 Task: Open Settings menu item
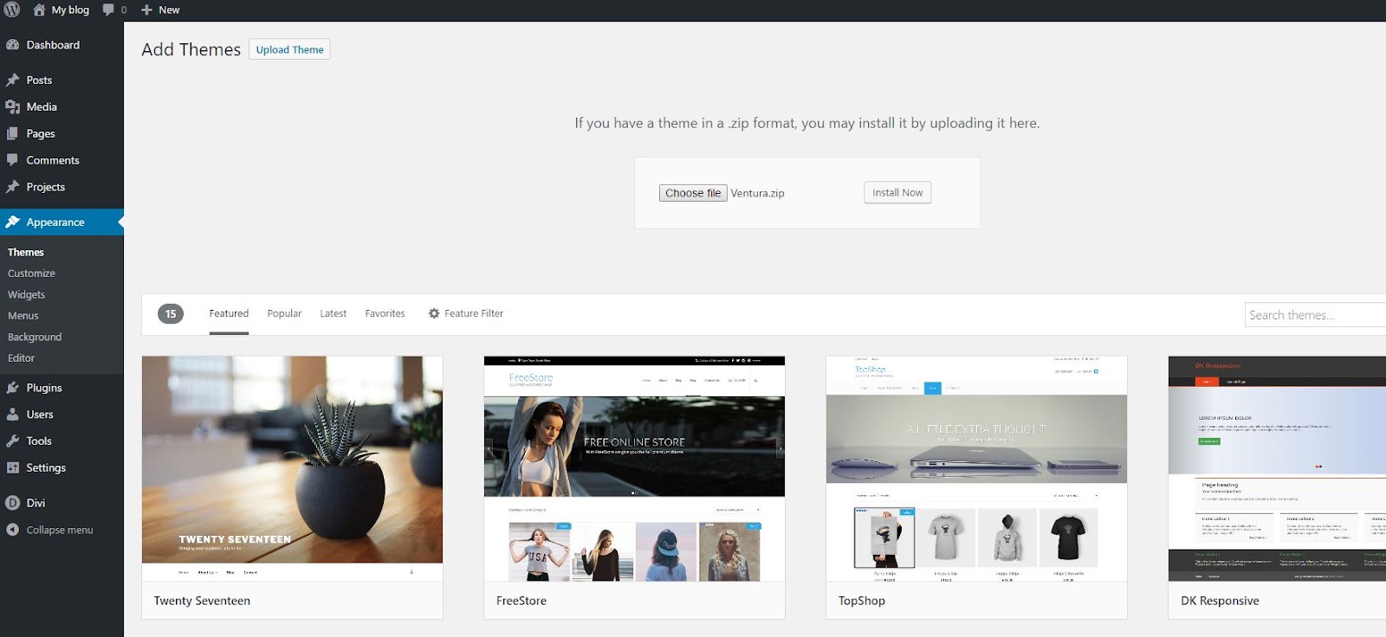[x=62, y=467]
